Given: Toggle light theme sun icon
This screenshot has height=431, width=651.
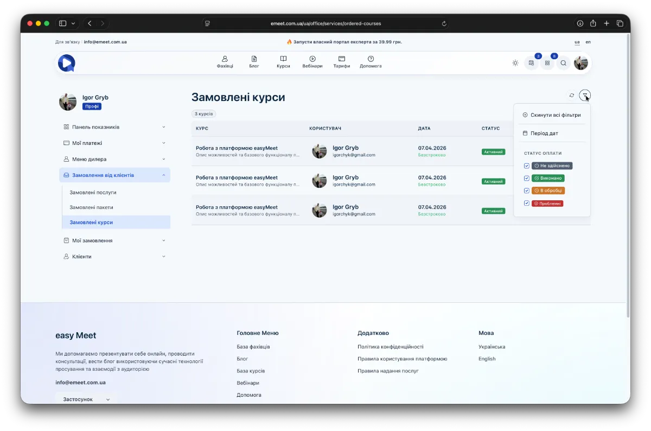Looking at the screenshot, I should tap(515, 63).
